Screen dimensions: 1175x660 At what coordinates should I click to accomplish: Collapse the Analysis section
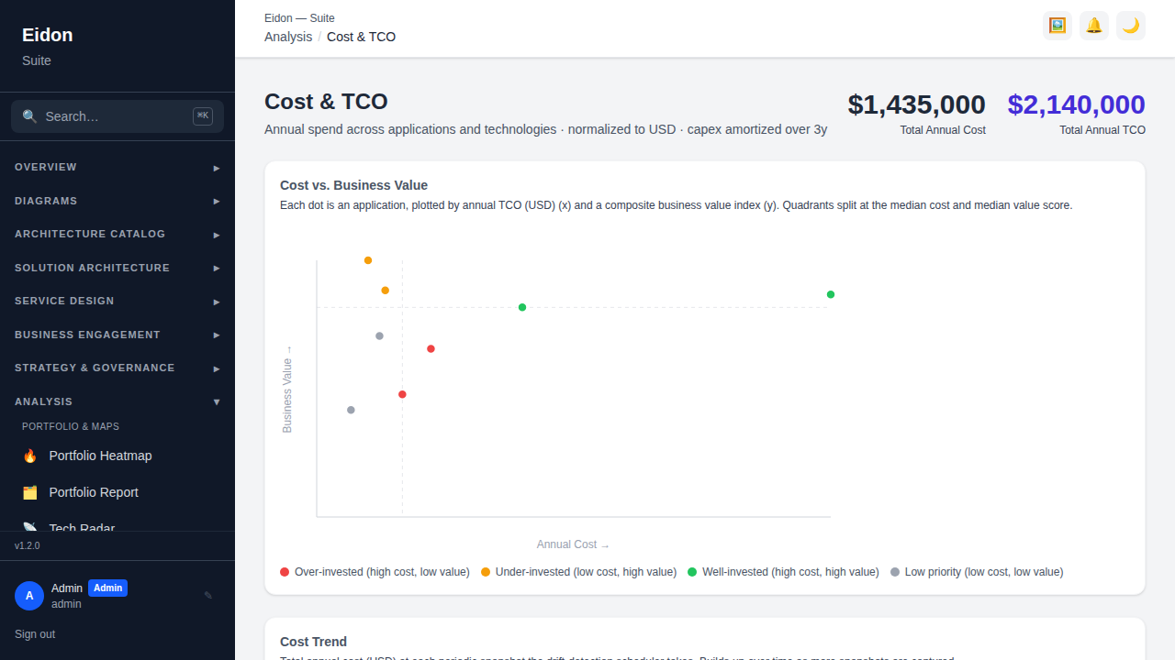(x=117, y=401)
